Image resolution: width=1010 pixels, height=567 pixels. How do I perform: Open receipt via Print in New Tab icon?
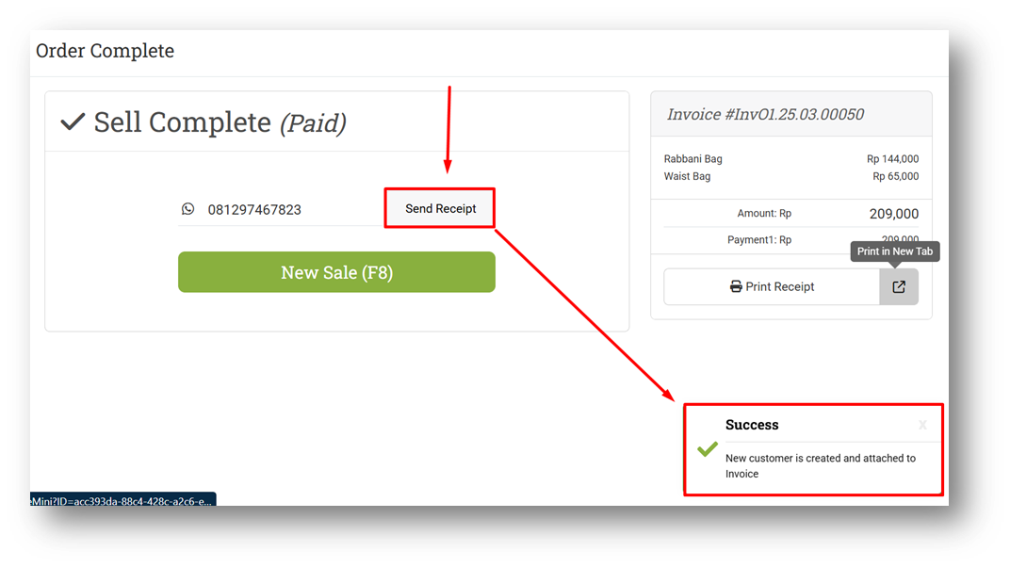[x=899, y=287]
